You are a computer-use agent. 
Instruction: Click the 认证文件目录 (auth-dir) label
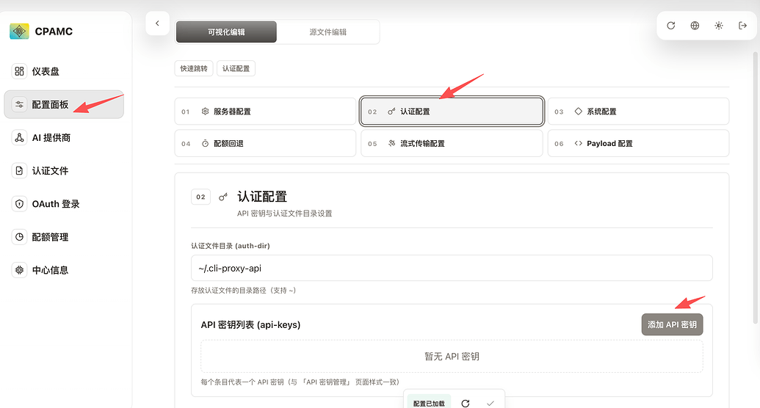click(231, 246)
